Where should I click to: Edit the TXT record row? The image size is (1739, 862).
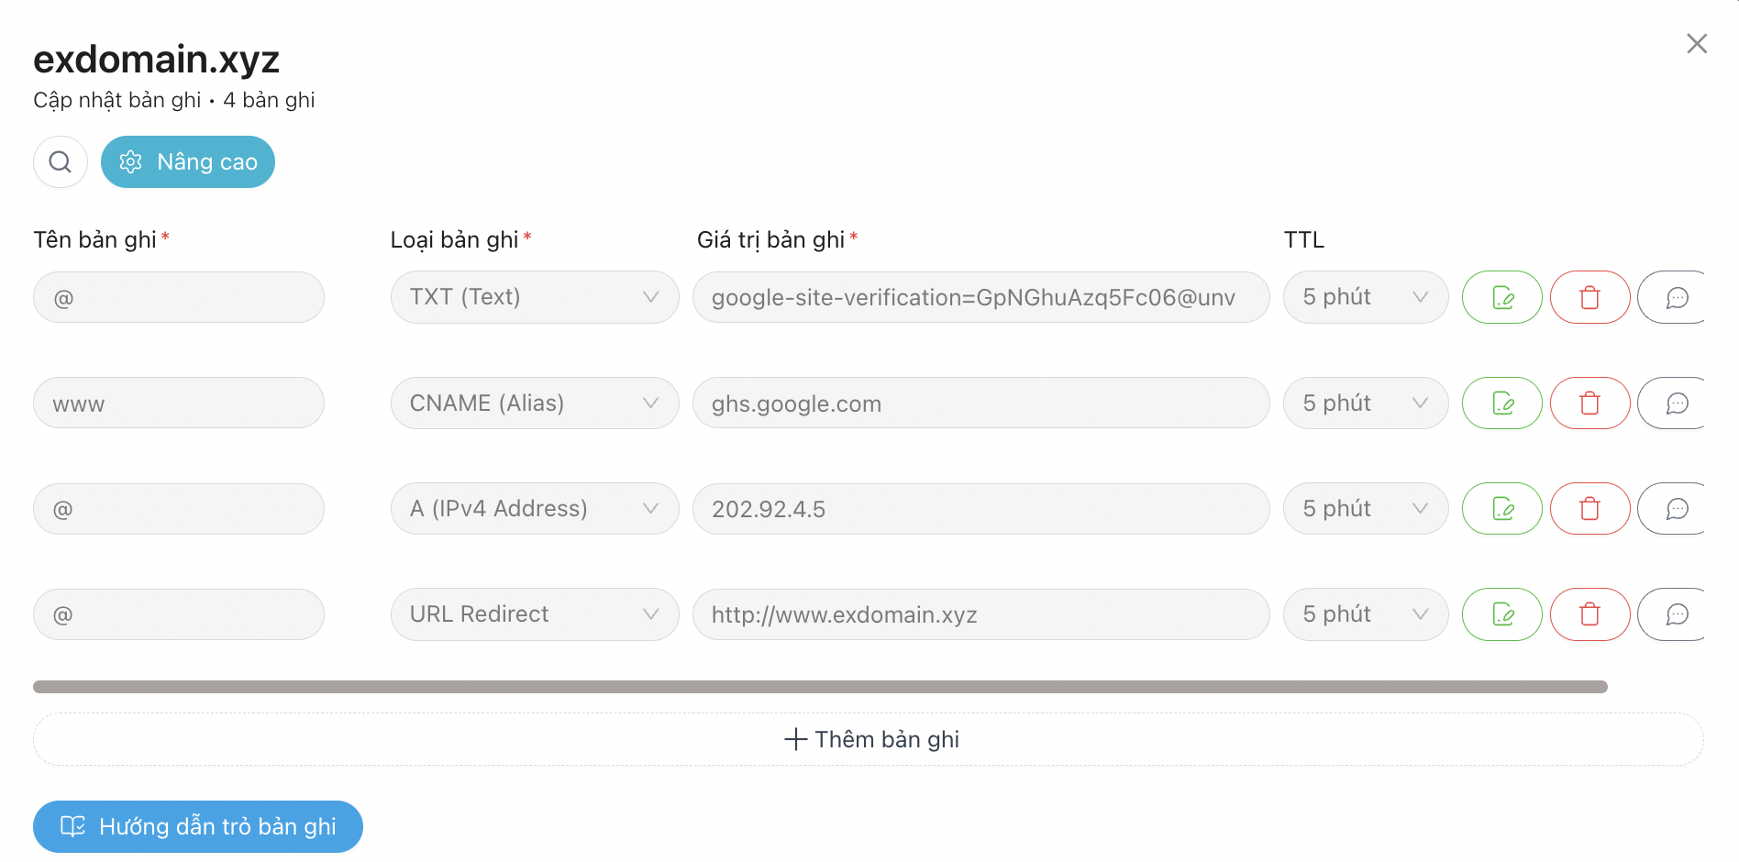1501,297
